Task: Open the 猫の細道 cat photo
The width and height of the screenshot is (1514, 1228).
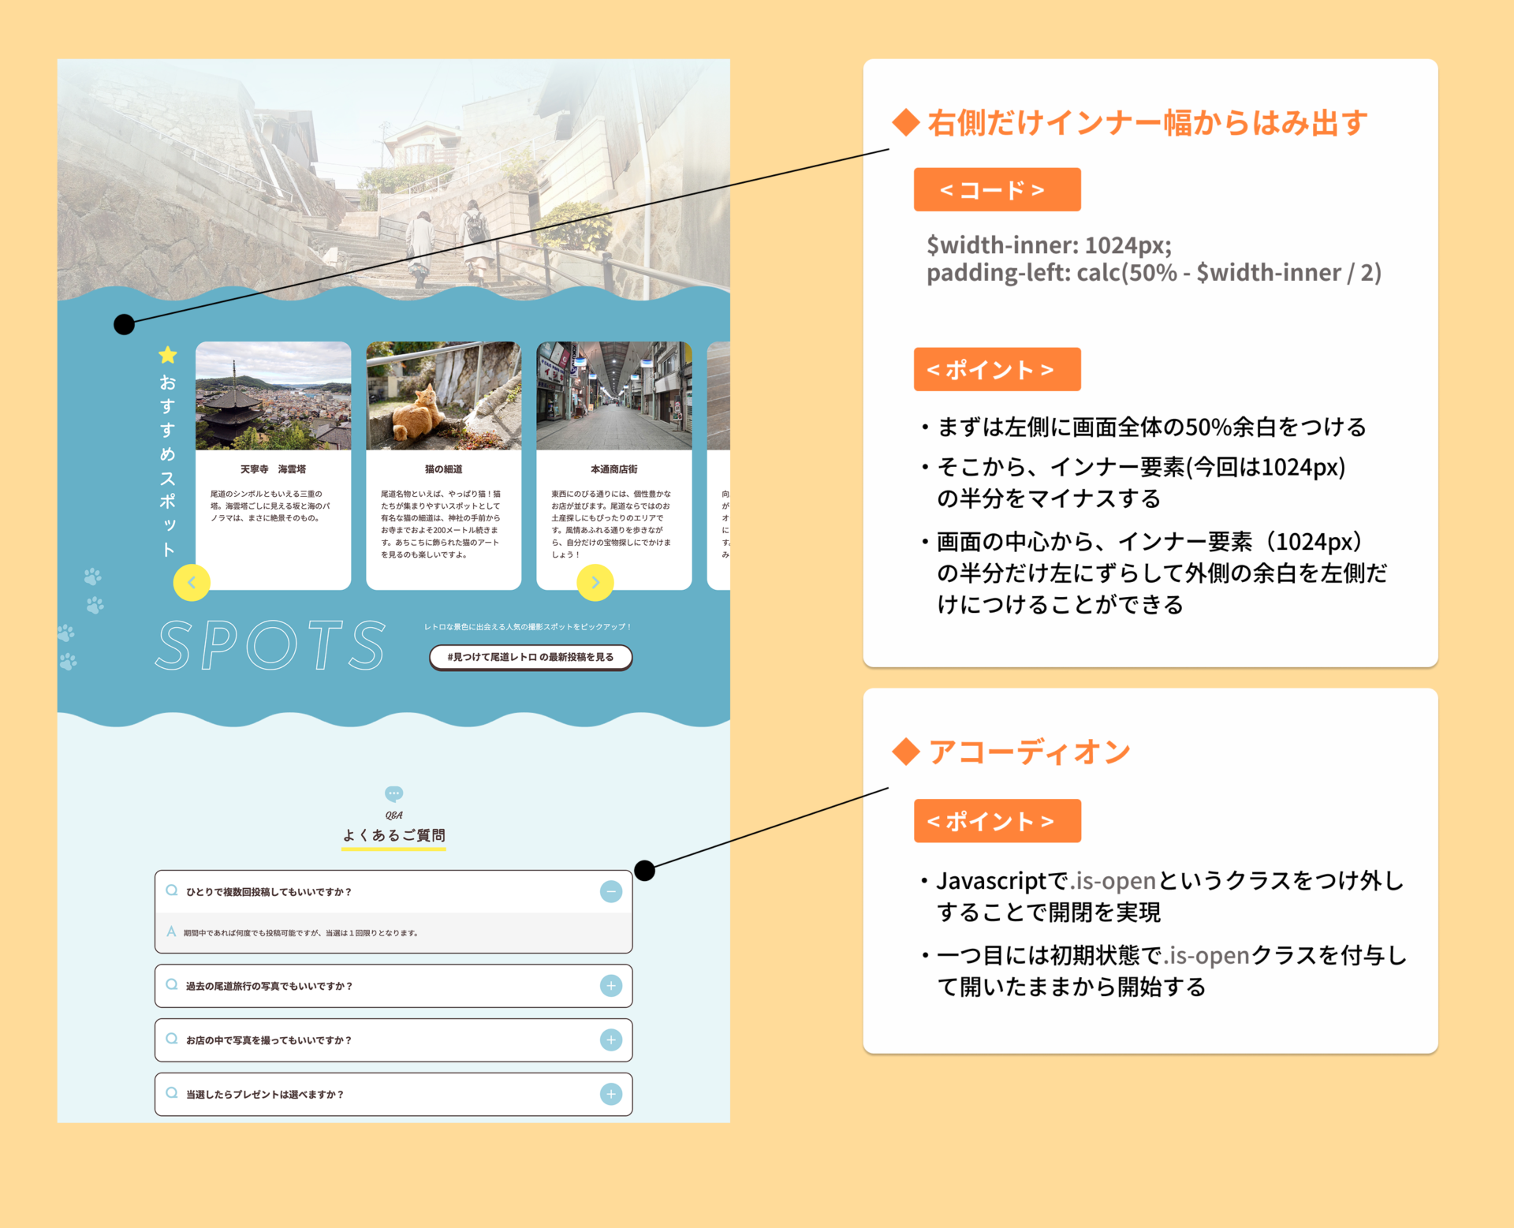Action: [443, 396]
